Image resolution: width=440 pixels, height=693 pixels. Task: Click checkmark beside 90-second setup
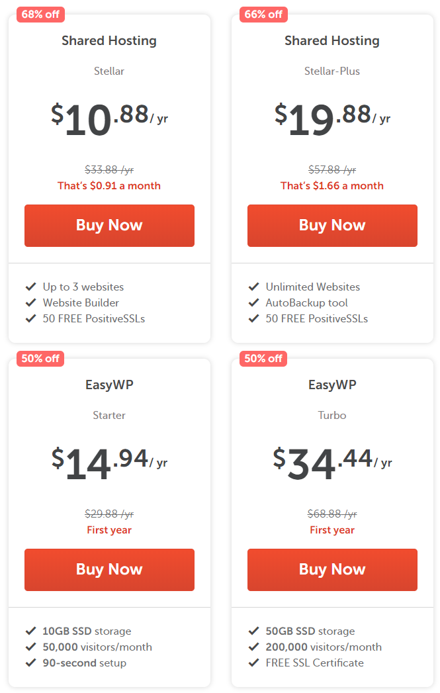tap(30, 663)
